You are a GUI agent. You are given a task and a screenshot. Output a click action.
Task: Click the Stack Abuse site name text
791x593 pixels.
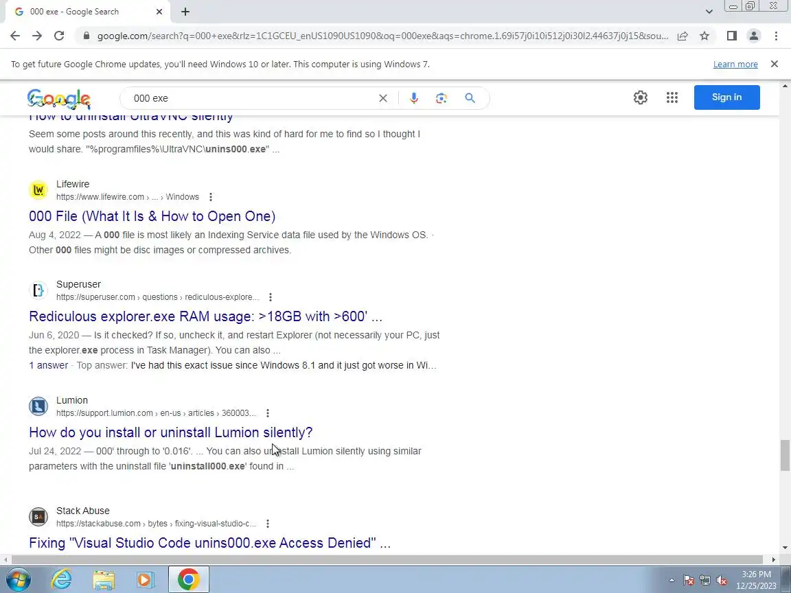pos(82,511)
